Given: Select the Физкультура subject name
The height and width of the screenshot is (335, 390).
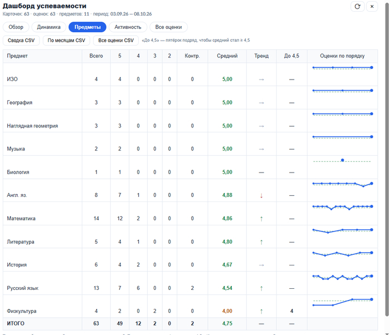Looking at the screenshot, I should [x=22, y=311].
